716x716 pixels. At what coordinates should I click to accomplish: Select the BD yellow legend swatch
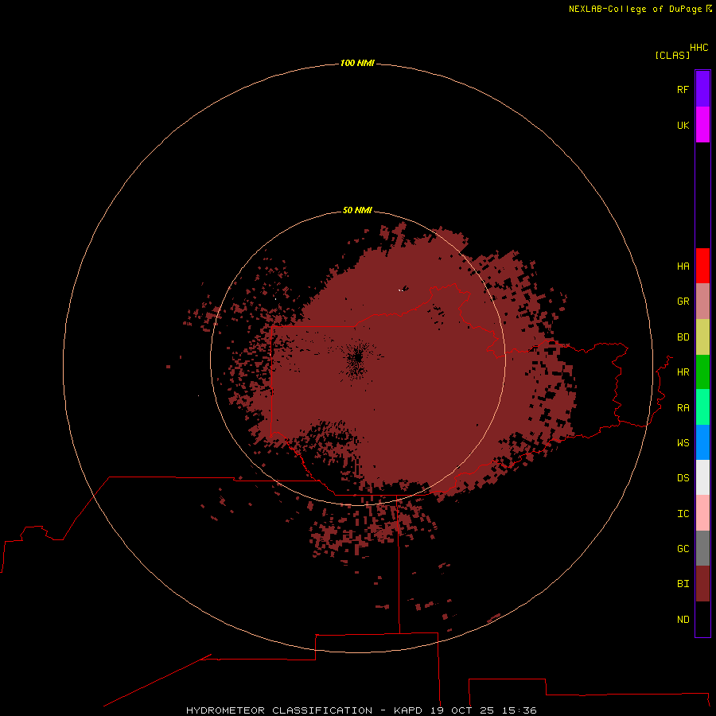coord(702,337)
